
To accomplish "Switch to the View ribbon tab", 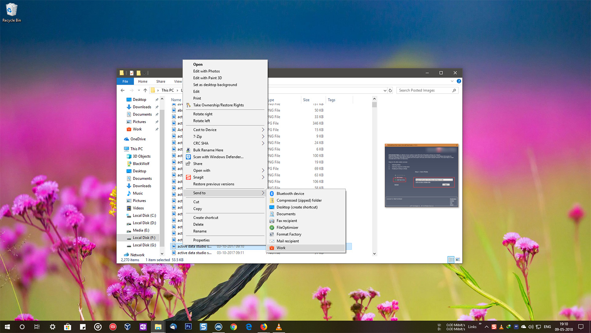I will click(178, 81).
